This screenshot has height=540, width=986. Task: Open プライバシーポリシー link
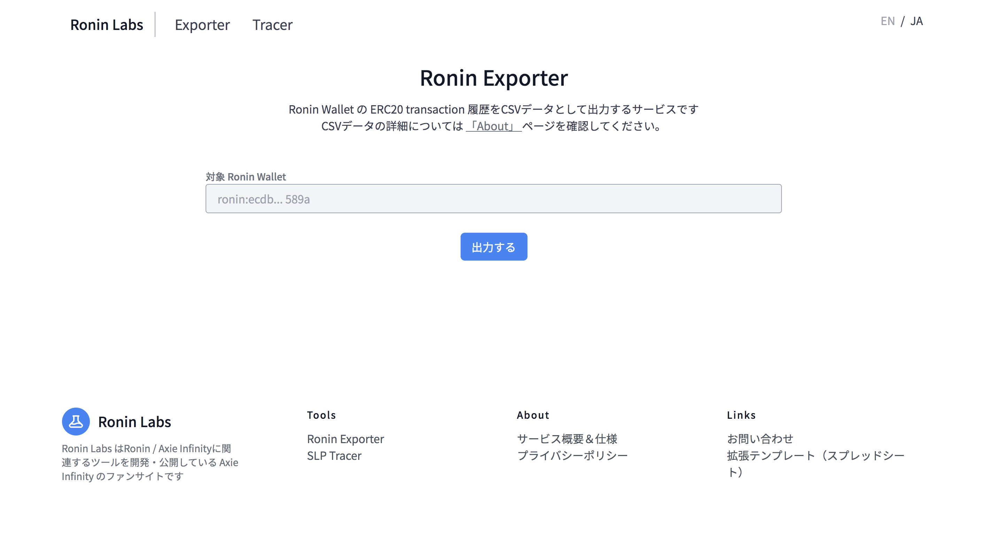(x=572, y=456)
